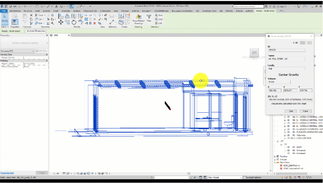The width and height of the screenshot is (323, 183).
Task: Select the 07 - FASE1 view item
Action: [298, 147]
